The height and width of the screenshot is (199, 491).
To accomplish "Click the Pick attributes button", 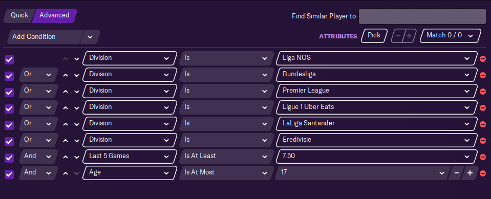I will click(374, 36).
